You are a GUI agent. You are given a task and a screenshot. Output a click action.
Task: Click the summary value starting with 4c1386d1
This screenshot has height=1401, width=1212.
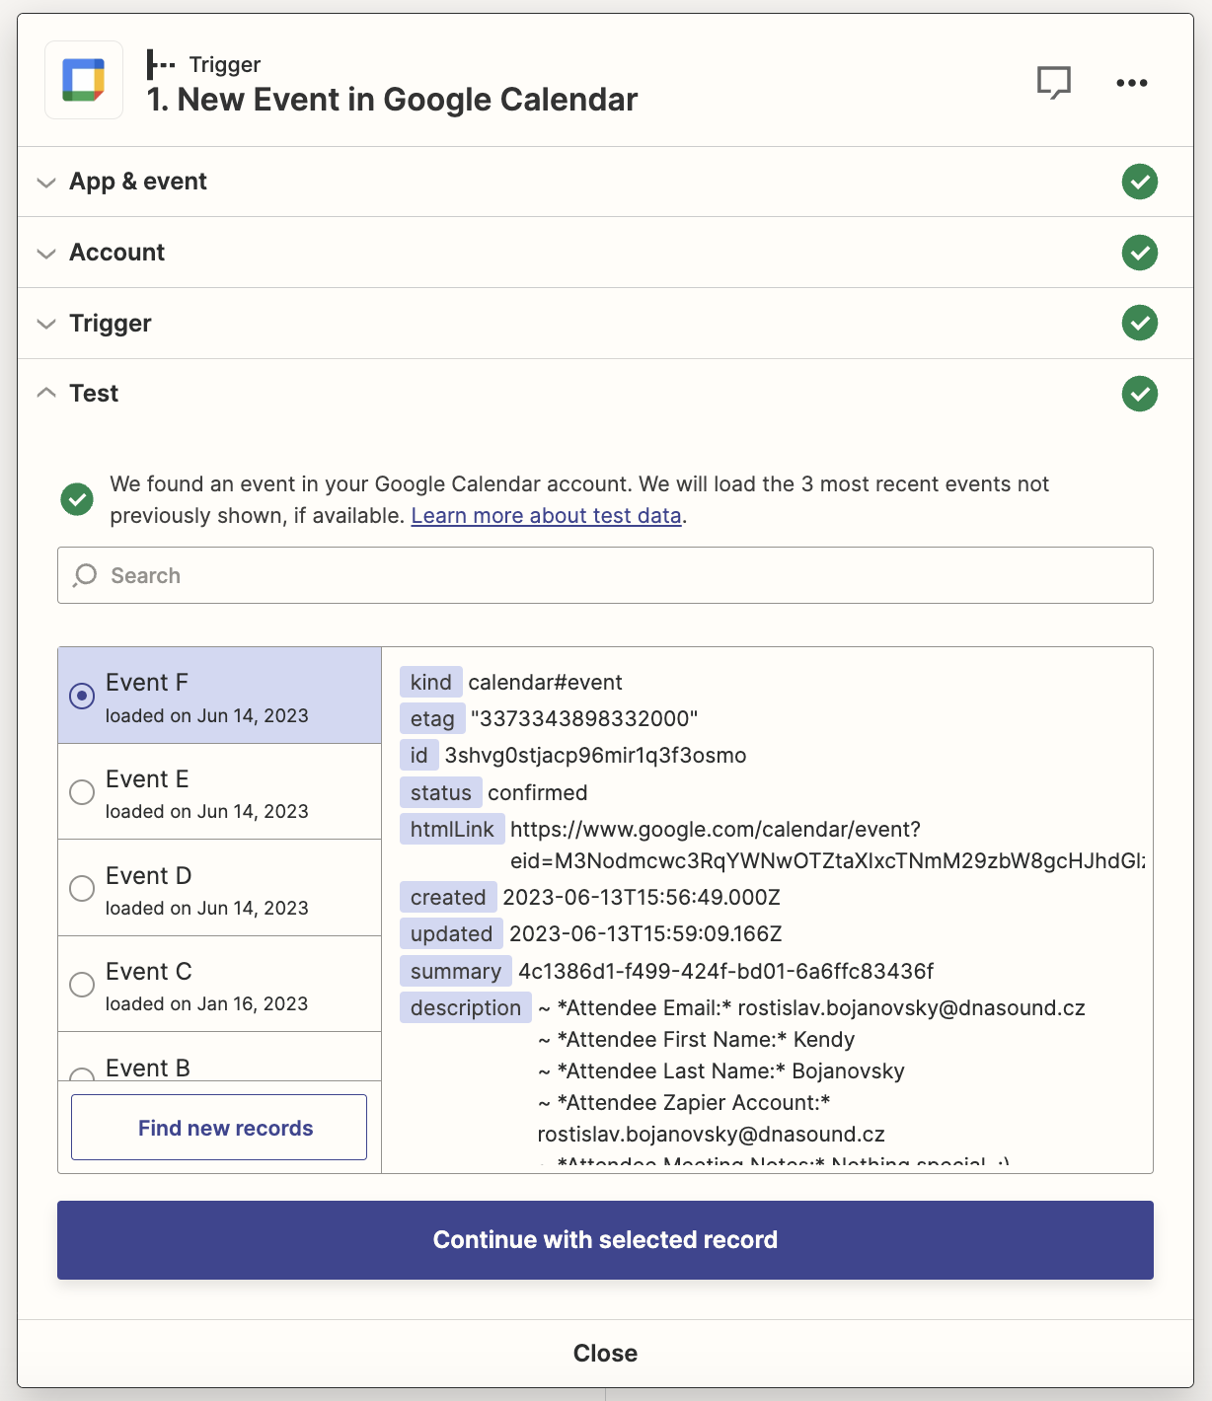(x=726, y=971)
